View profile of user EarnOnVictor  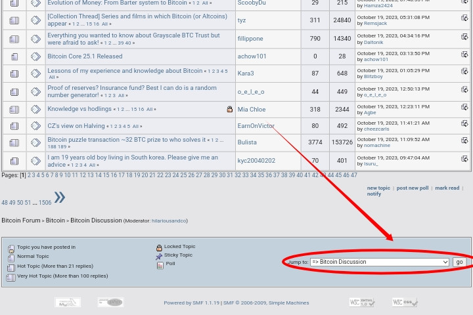(x=256, y=126)
